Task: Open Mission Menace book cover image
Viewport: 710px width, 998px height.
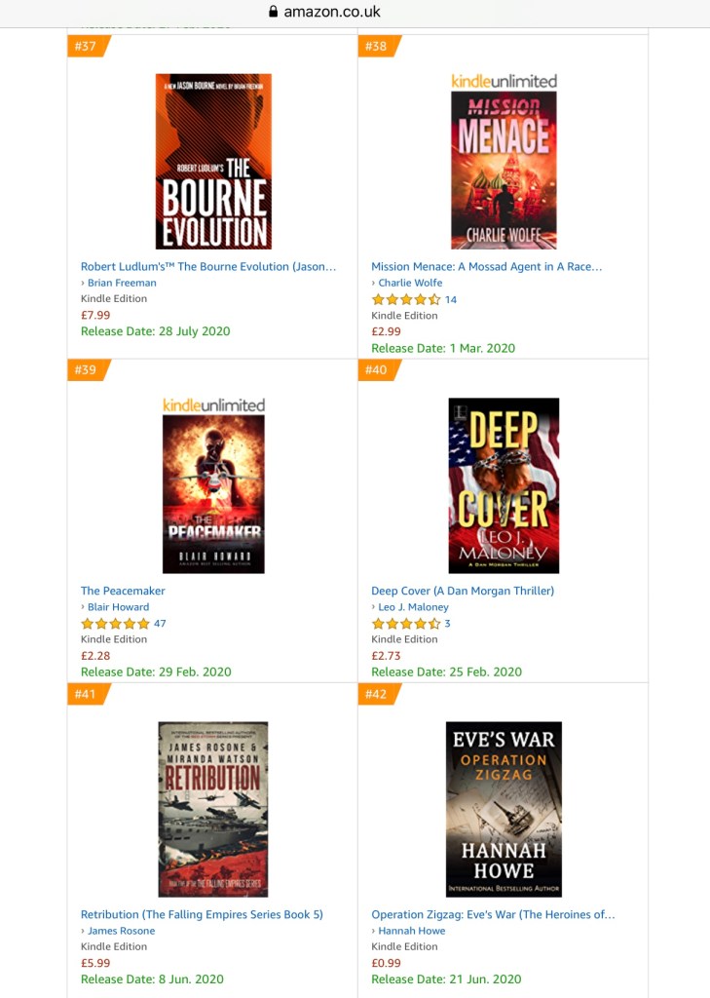Action: tap(504, 170)
